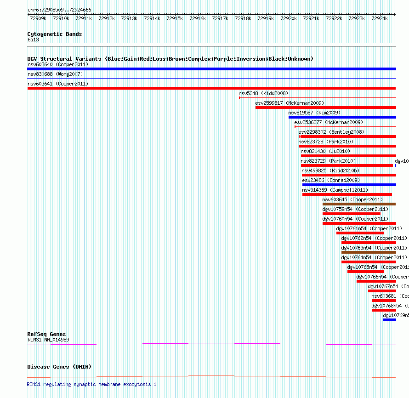This screenshot has width=409, height=398.
Task: Open the dgv10767n54 variant label
Action: tap(388, 286)
